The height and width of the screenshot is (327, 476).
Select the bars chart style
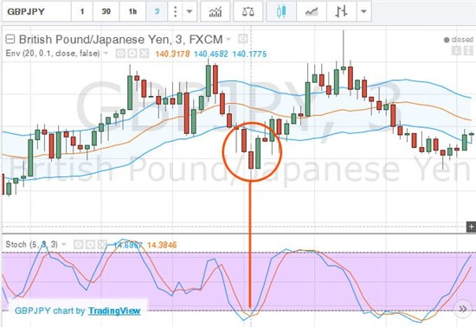pyautogui.click(x=342, y=11)
